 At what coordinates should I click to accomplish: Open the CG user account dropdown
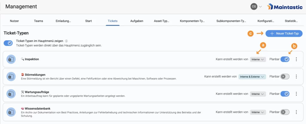tap(256, 7)
